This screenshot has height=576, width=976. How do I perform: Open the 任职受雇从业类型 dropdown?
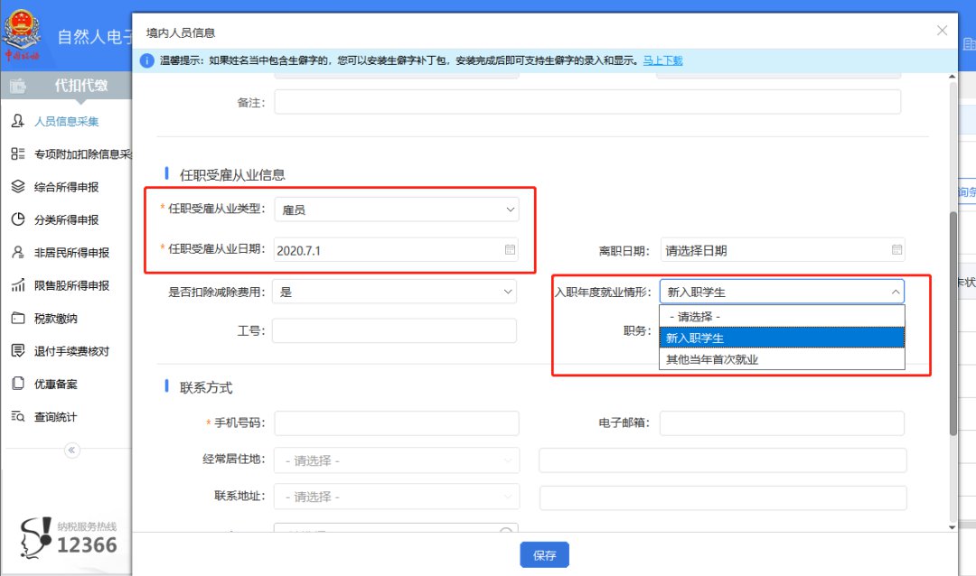397,209
